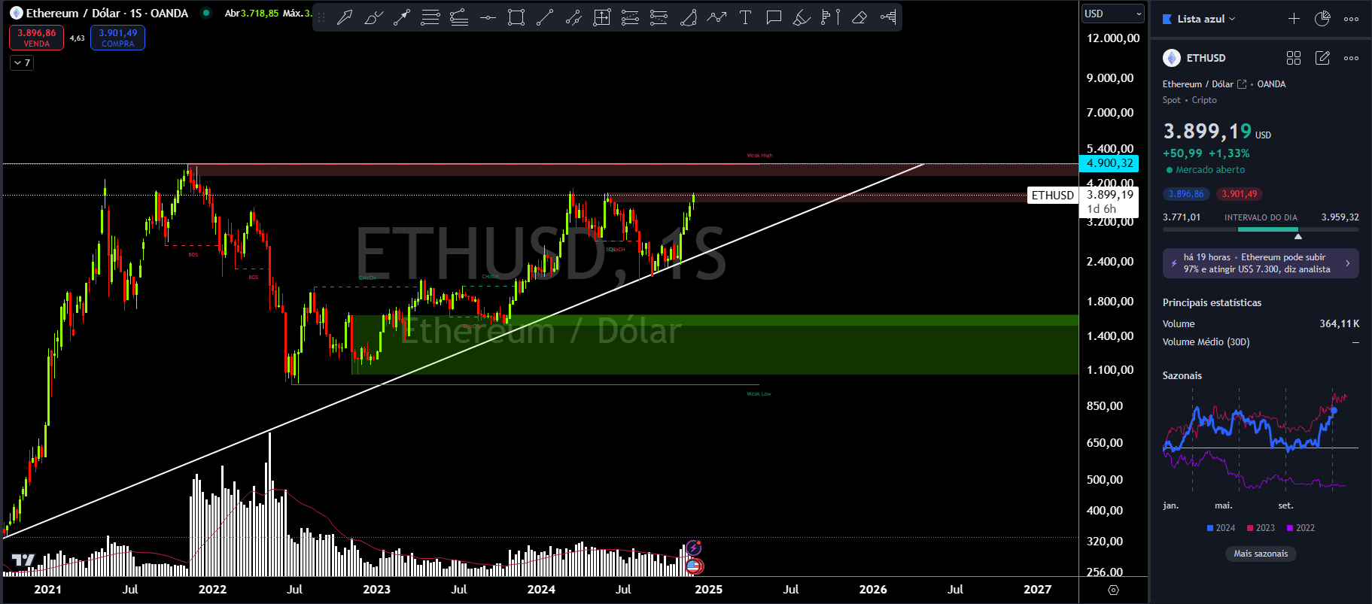Select the eraser tool
Screen dimensions: 1372x604
coord(859,17)
